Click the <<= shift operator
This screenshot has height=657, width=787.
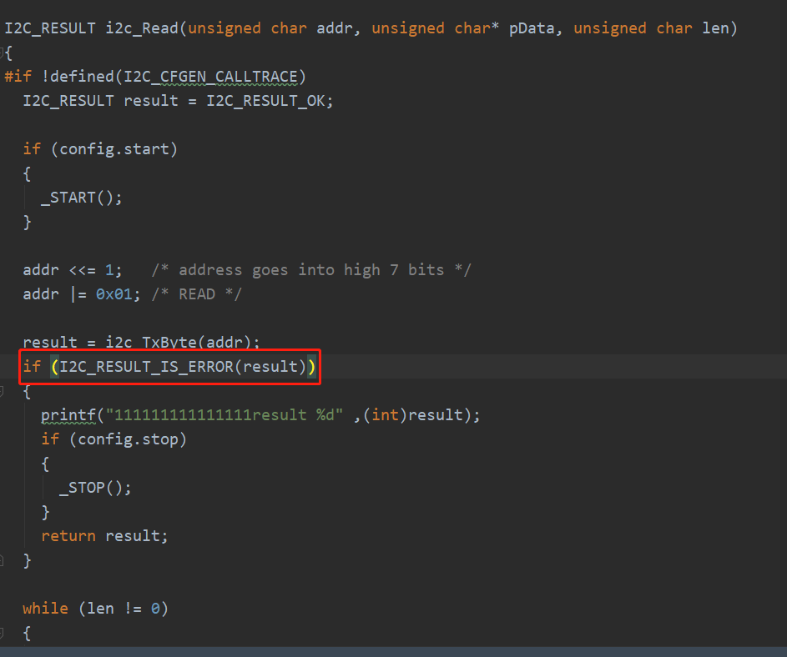point(82,270)
